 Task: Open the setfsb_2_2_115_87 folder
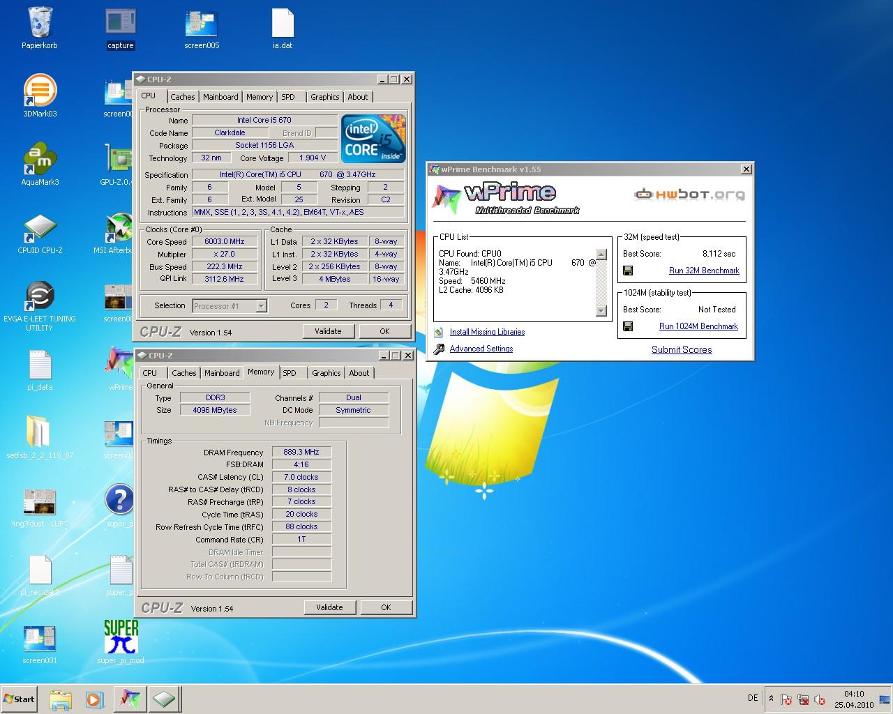pos(40,438)
